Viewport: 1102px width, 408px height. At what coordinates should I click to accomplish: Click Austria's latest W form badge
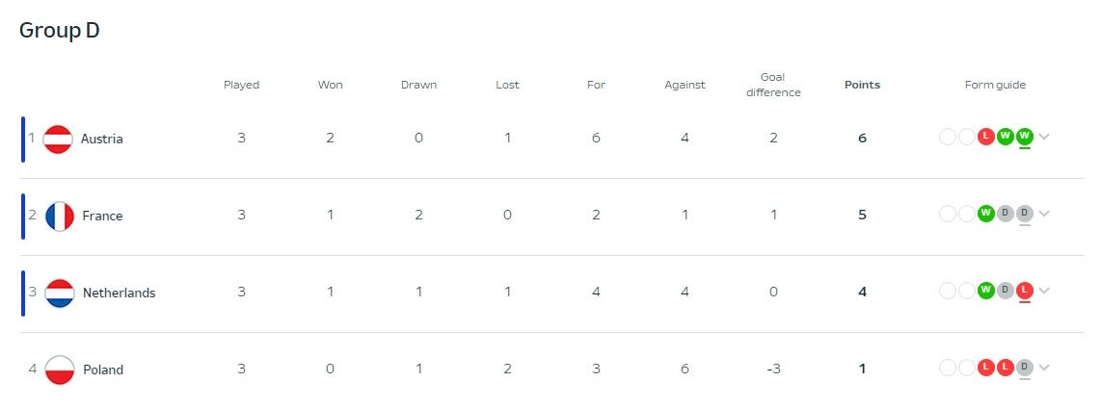click(1024, 137)
